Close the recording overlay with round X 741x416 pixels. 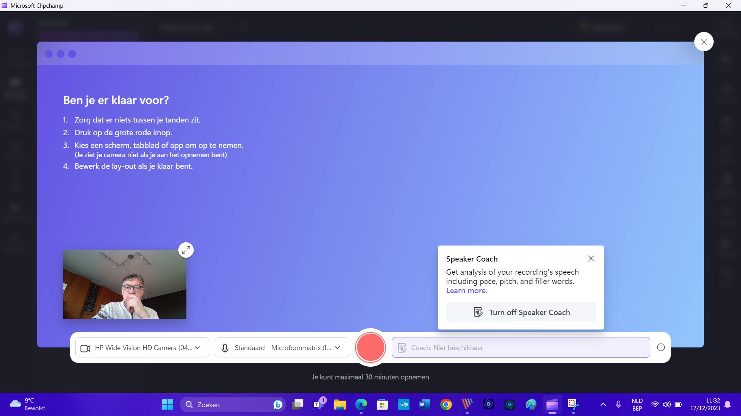coord(704,42)
